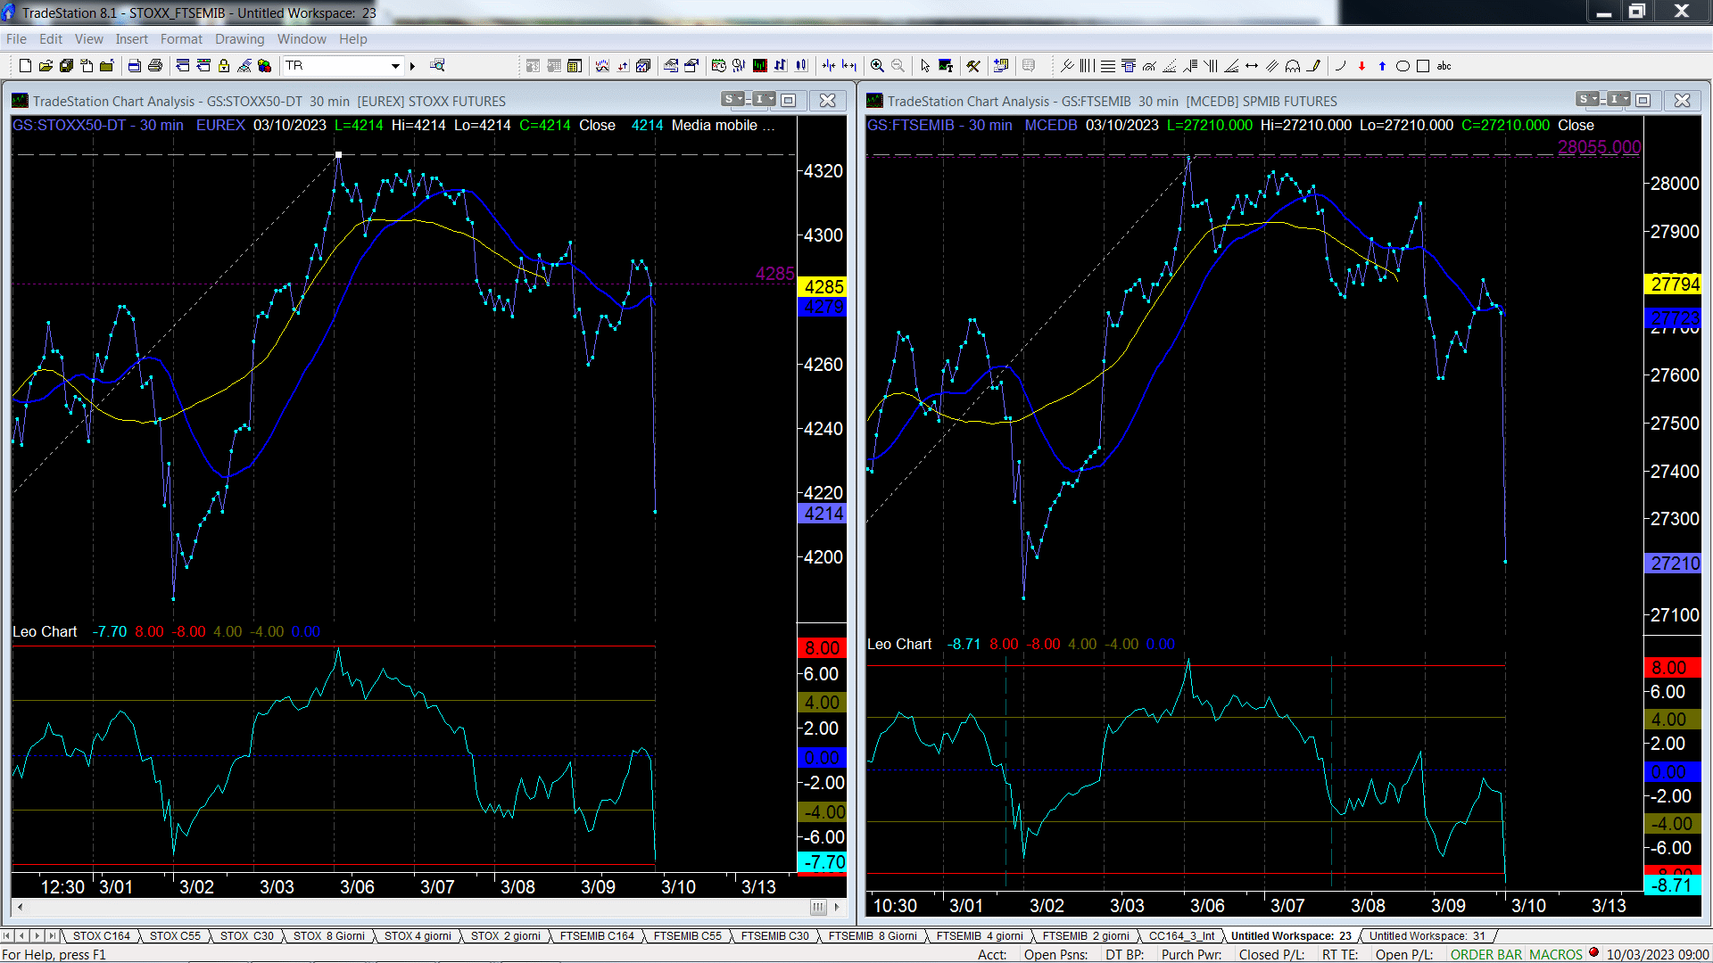Click the next-tab navigation arrow
1713x963 pixels.
point(37,936)
